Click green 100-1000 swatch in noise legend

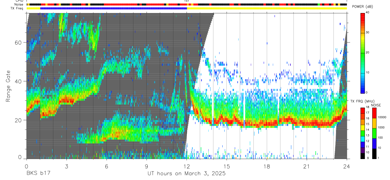coord(374,133)
